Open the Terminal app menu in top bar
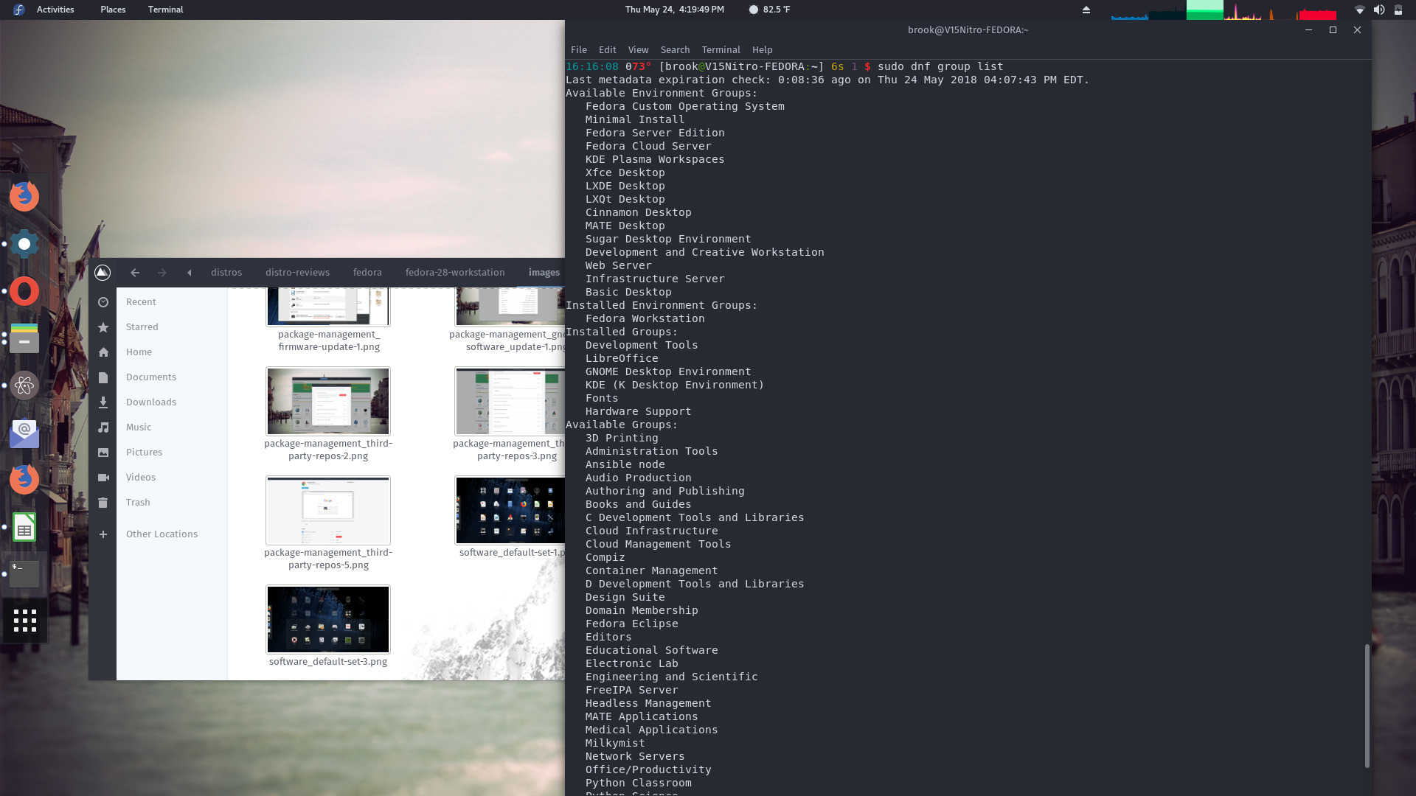Viewport: 1416px width, 796px height. (x=165, y=10)
